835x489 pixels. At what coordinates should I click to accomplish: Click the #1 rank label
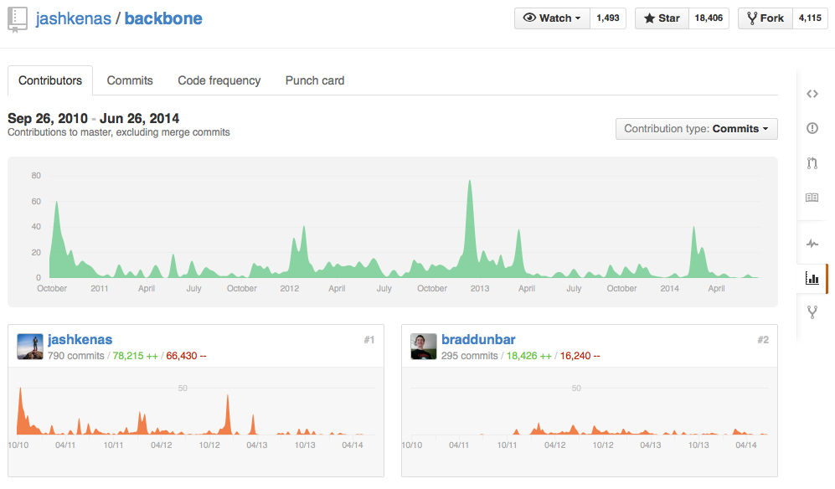pyautogui.click(x=369, y=340)
